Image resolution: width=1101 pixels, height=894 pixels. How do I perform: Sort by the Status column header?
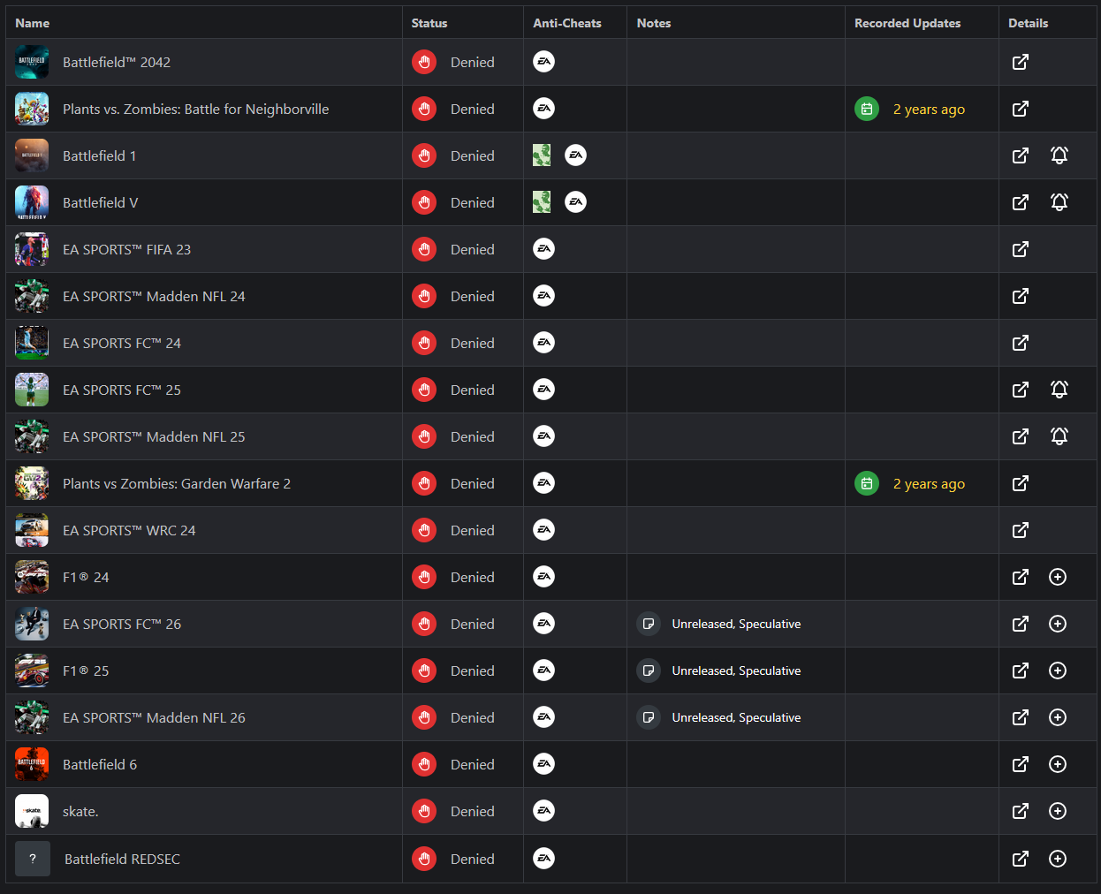(429, 23)
